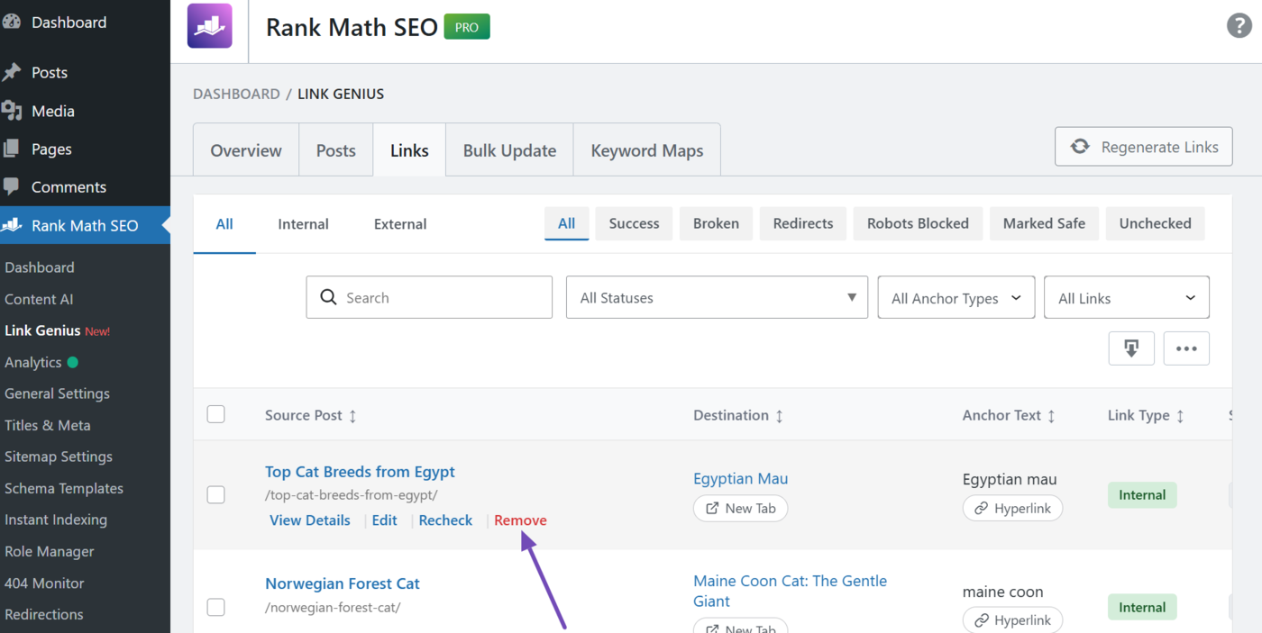
Task: Click the Hyperlink icon for maine coon
Action: coord(983,619)
